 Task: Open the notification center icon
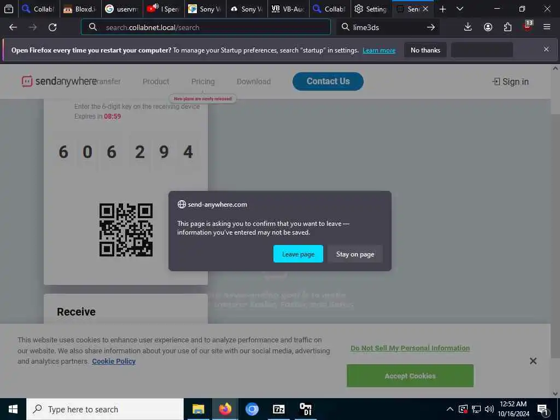(542, 409)
